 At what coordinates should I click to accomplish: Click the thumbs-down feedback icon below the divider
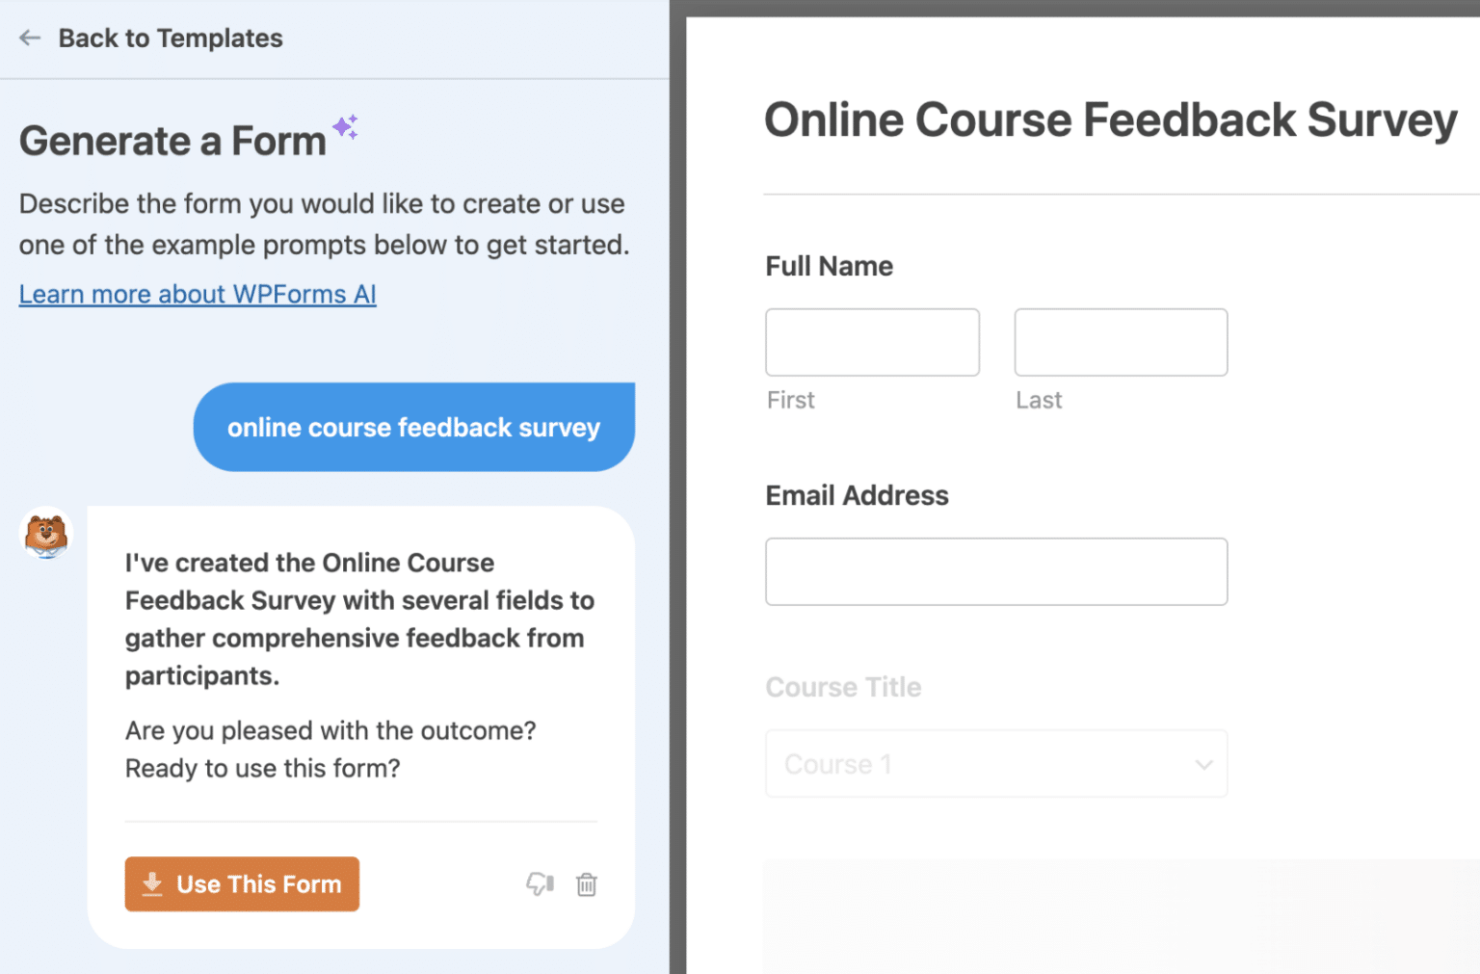click(540, 884)
